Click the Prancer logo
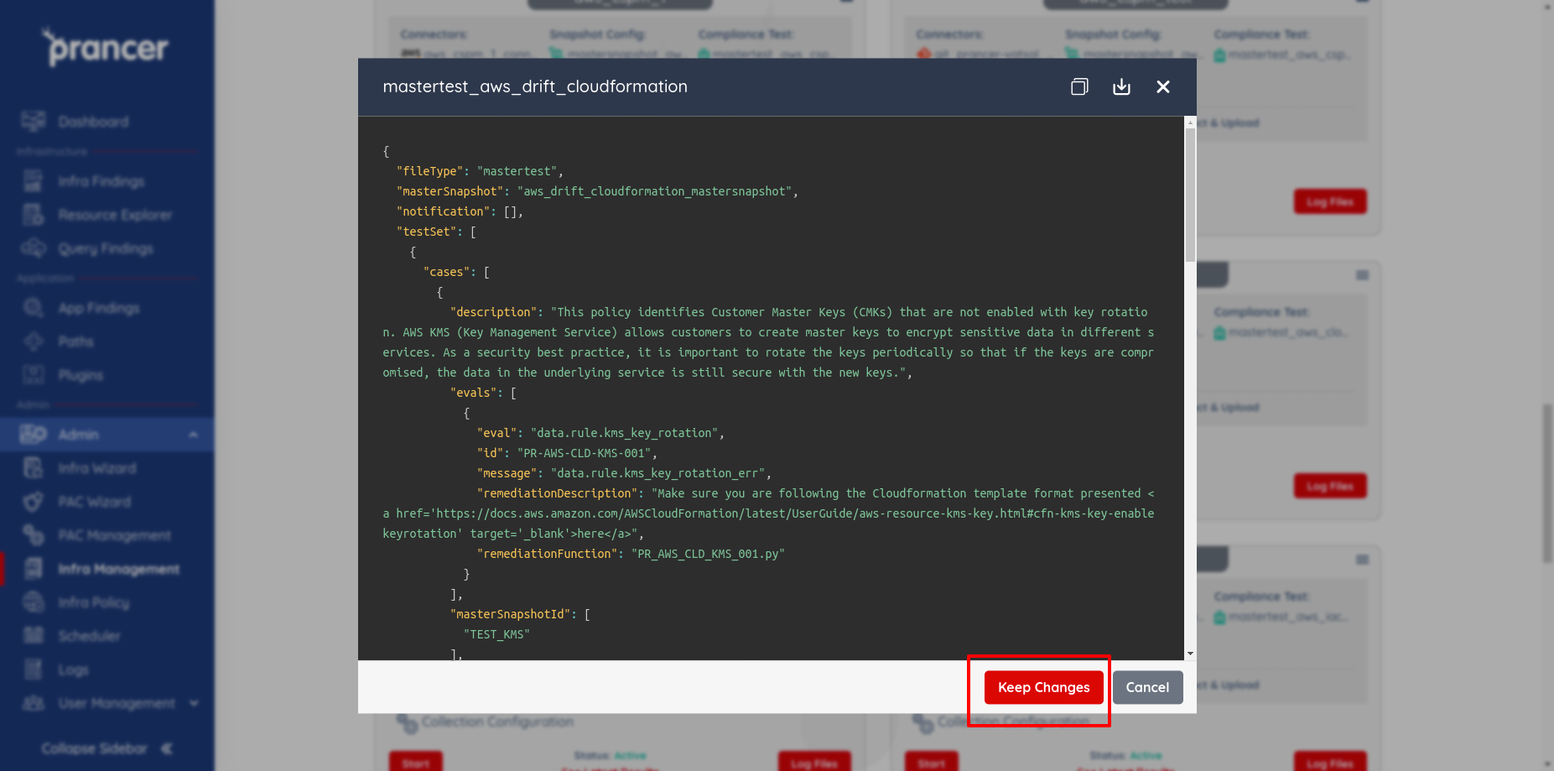 pos(106,48)
